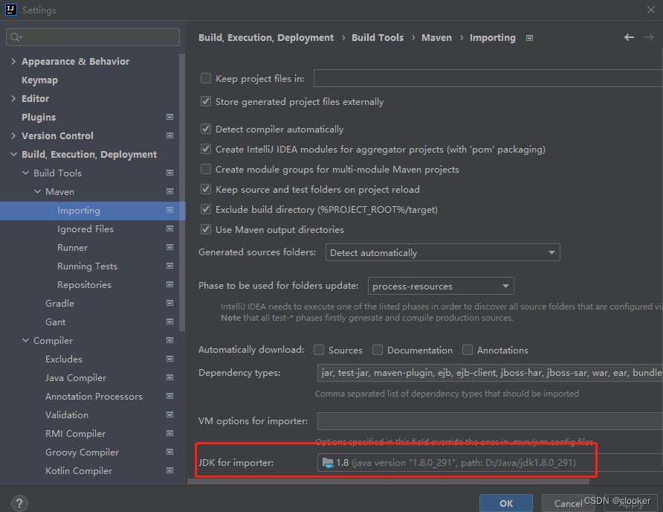Click the project-level icon beside Importing breadcrumb
663x512 pixels.
click(529, 38)
